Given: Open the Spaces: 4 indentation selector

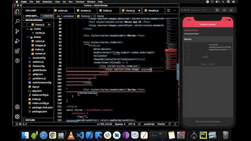Looking at the screenshot, I should pyautogui.click(x=120, y=124).
